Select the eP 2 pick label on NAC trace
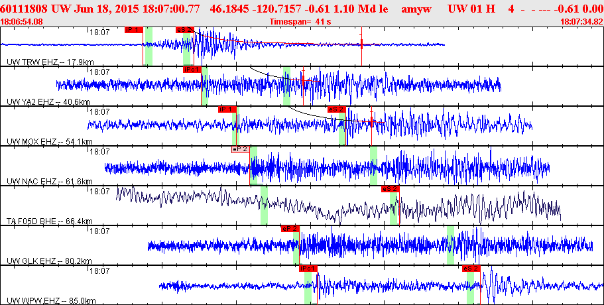Viewport: 604px width, 305px height. (x=241, y=149)
